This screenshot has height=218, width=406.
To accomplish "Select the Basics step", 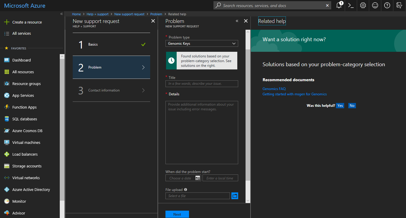I will (111, 44).
